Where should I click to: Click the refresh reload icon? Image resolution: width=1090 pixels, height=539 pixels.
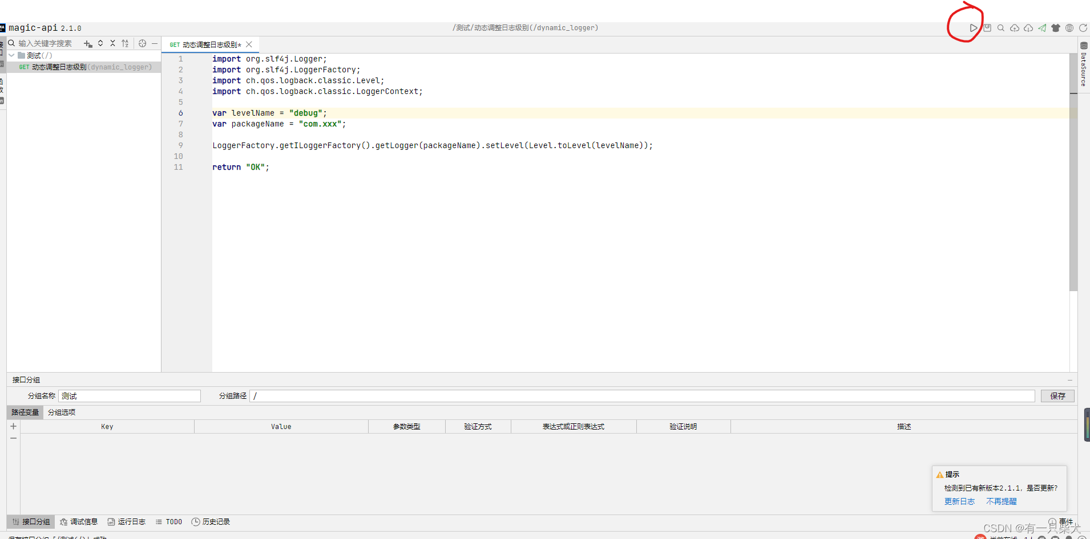tap(1083, 28)
